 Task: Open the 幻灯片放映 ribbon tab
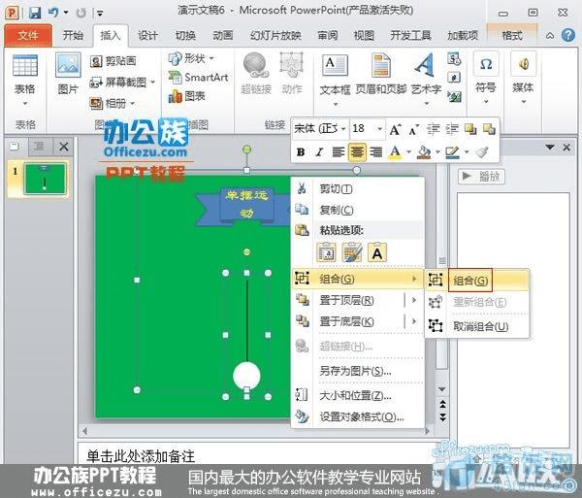click(275, 36)
